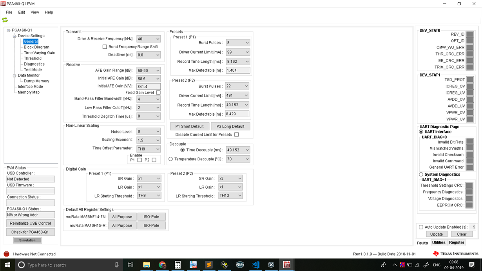Enable Non-Linear Scaling for P1

(x=140, y=160)
